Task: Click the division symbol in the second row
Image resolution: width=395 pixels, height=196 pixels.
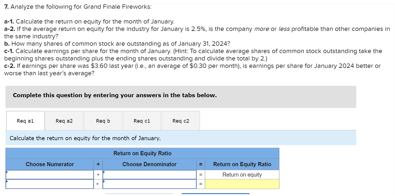Action: point(98,184)
